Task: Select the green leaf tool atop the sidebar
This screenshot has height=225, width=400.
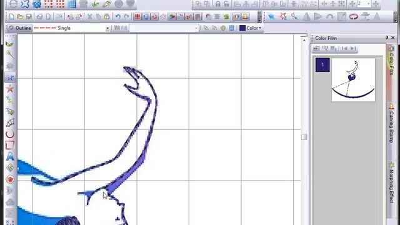Action: [10, 44]
